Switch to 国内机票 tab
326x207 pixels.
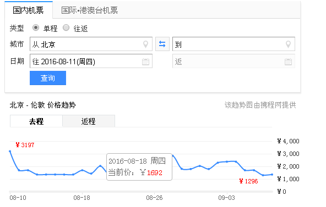click(x=29, y=10)
